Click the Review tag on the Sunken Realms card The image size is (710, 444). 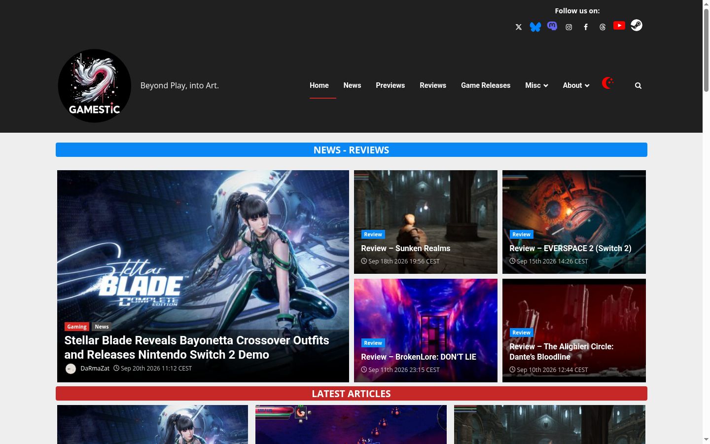[x=373, y=234]
